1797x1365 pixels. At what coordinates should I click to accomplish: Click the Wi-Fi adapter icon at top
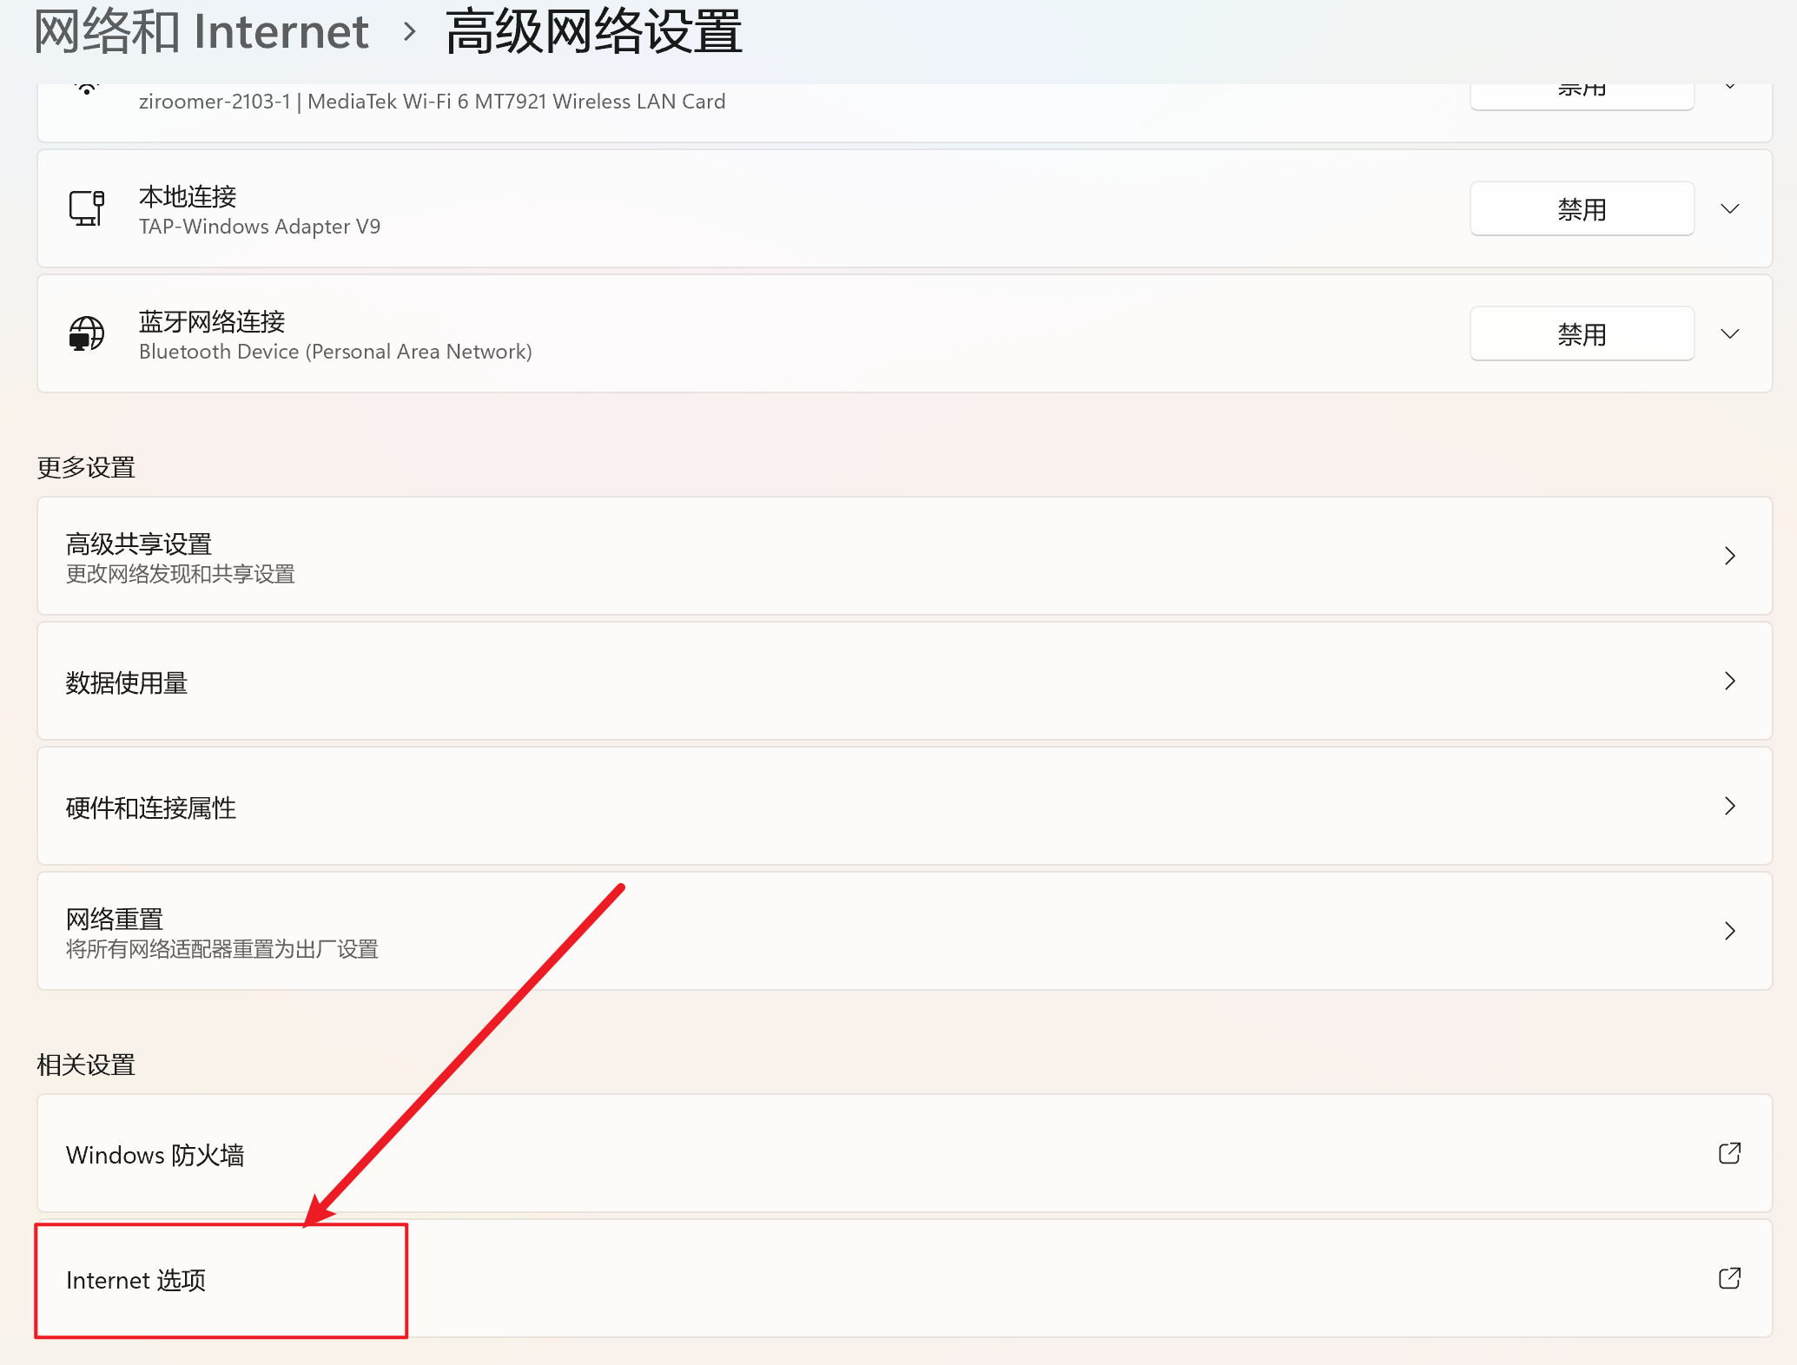point(86,89)
